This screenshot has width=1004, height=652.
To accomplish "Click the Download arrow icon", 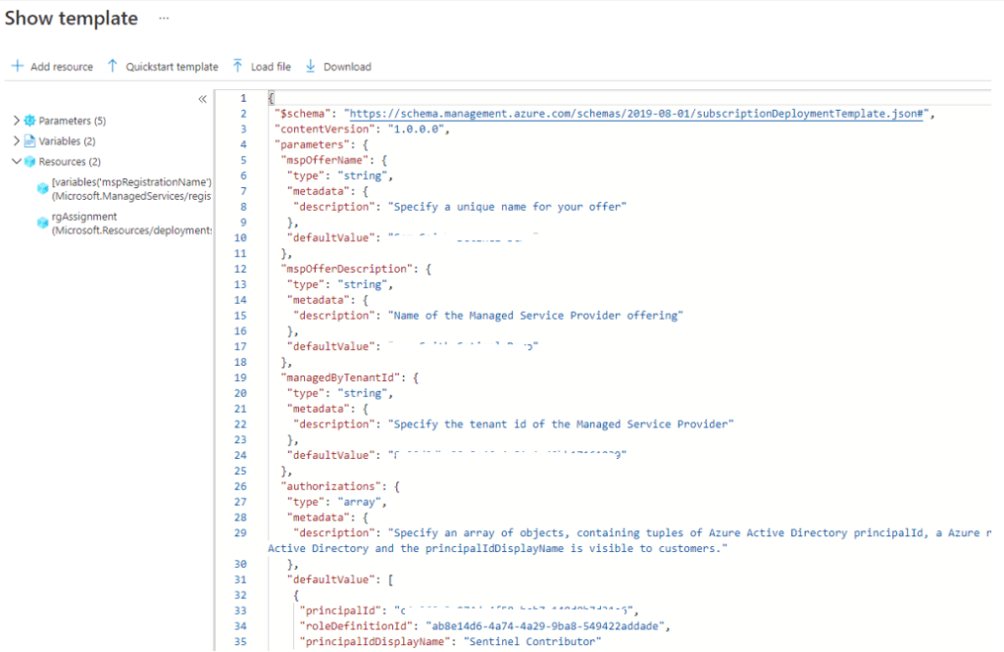I will (310, 67).
